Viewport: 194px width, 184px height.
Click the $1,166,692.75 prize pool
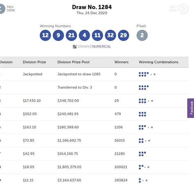tap(69, 141)
